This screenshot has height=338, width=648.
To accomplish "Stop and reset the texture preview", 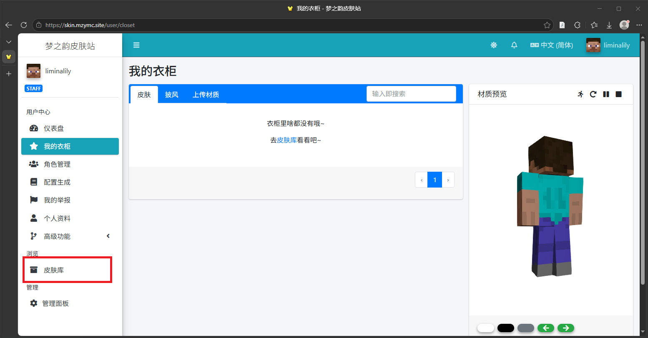I will [619, 94].
